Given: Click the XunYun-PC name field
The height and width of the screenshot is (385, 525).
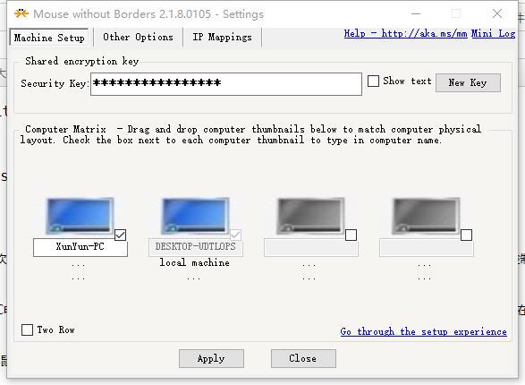Looking at the screenshot, I should pyautogui.click(x=80, y=247).
